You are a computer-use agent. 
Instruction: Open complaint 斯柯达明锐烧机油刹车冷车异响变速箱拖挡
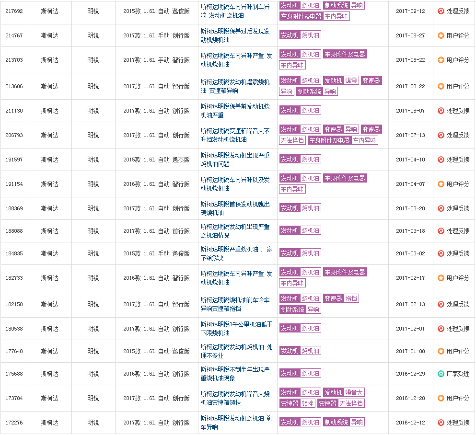(235, 304)
